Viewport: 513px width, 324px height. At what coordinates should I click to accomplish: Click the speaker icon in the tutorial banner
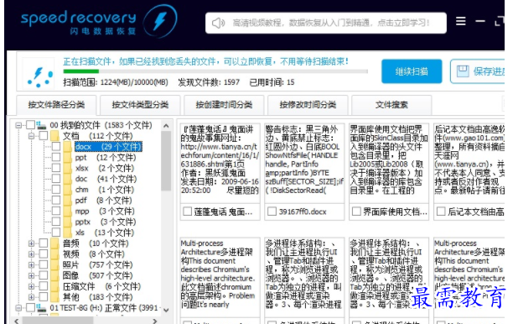[218, 23]
